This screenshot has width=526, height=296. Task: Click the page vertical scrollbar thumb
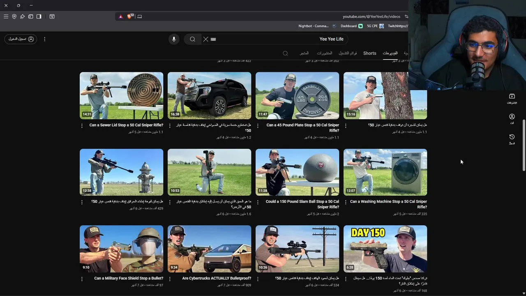pyautogui.click(x=524, y=145)
